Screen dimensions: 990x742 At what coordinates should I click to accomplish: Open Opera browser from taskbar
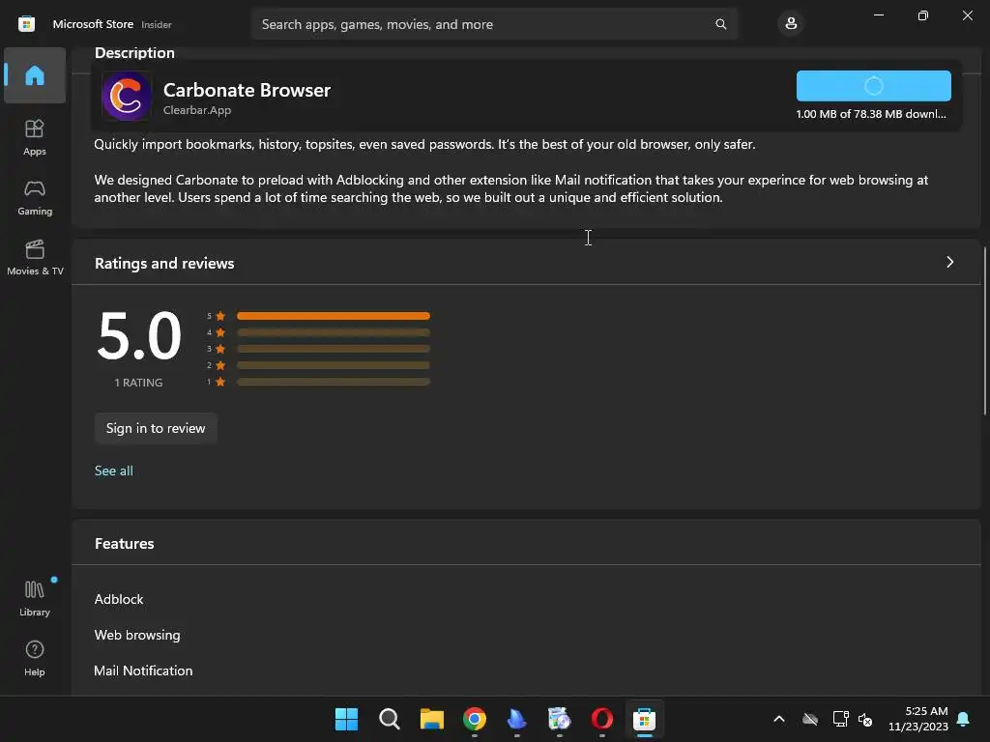tap(601, 719)
